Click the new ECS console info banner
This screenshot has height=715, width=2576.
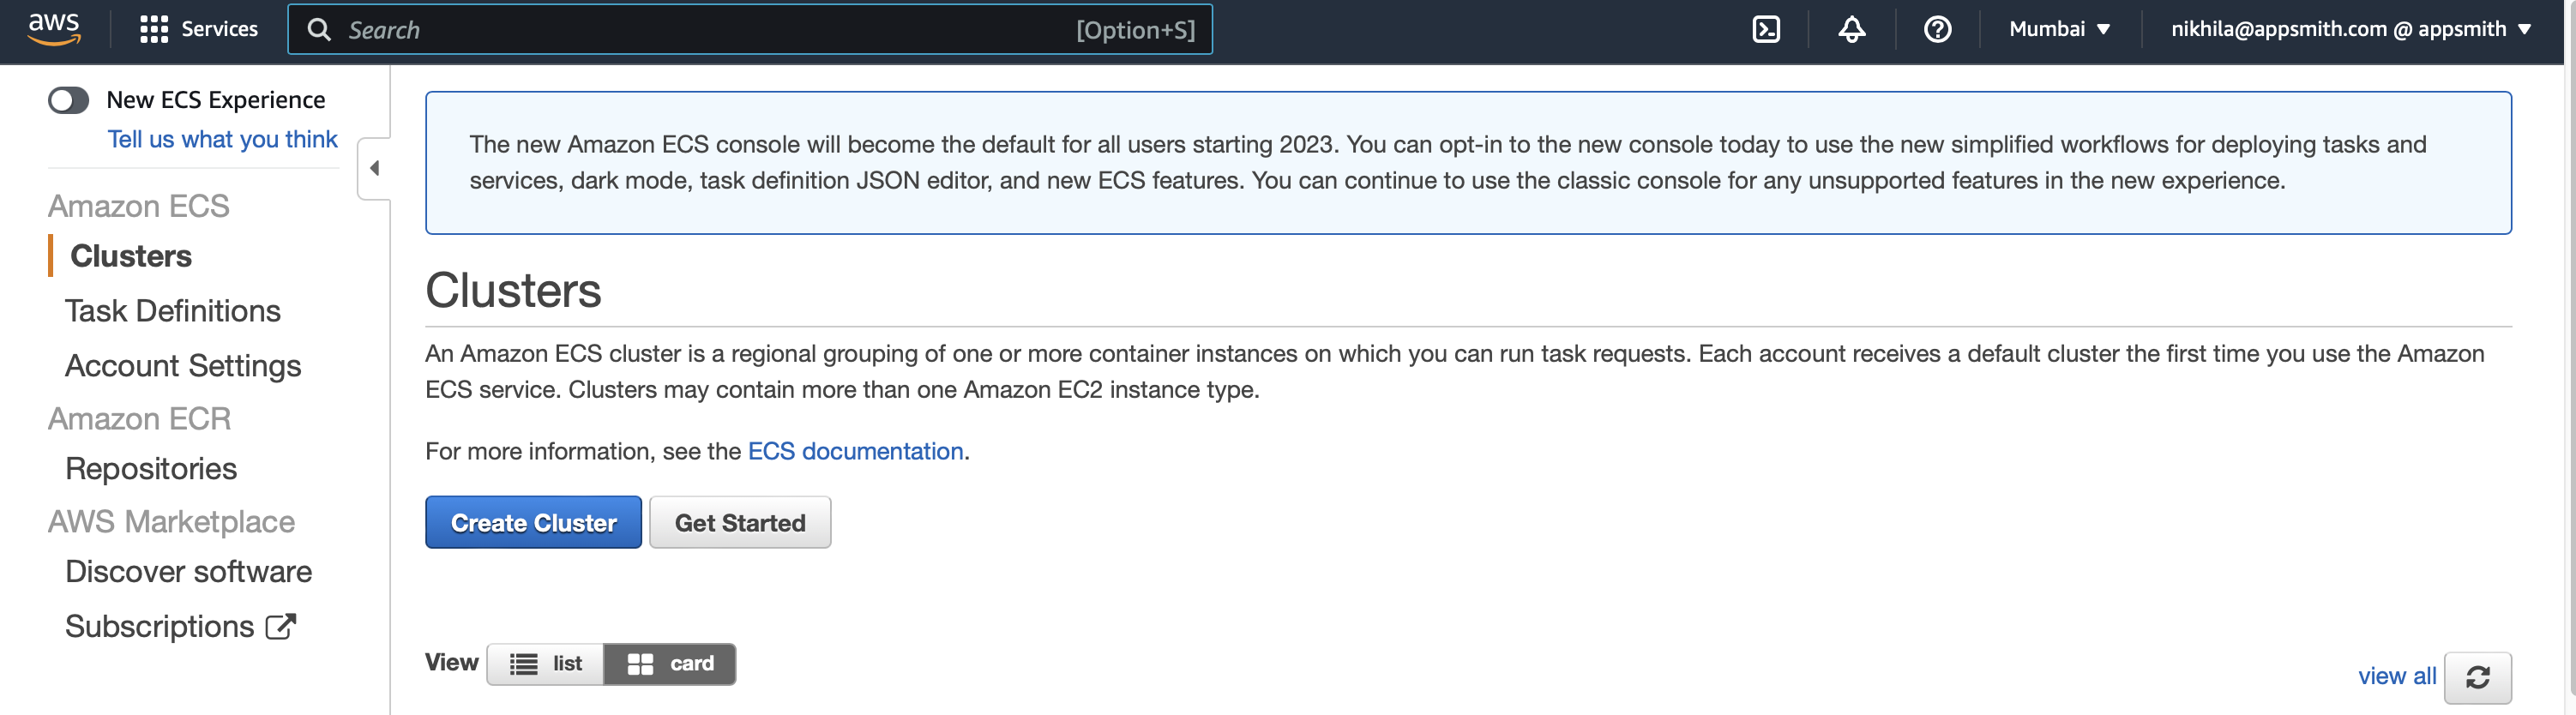[1468, 163]
